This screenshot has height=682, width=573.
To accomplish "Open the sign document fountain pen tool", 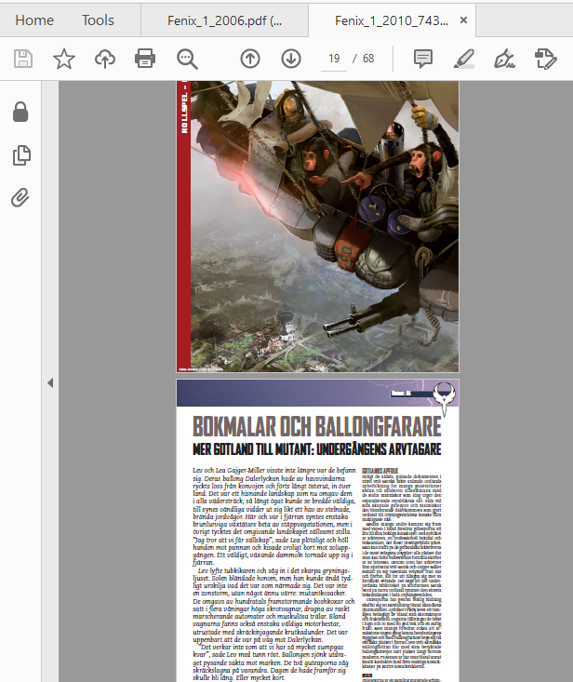I will click(x=504, y=59).
